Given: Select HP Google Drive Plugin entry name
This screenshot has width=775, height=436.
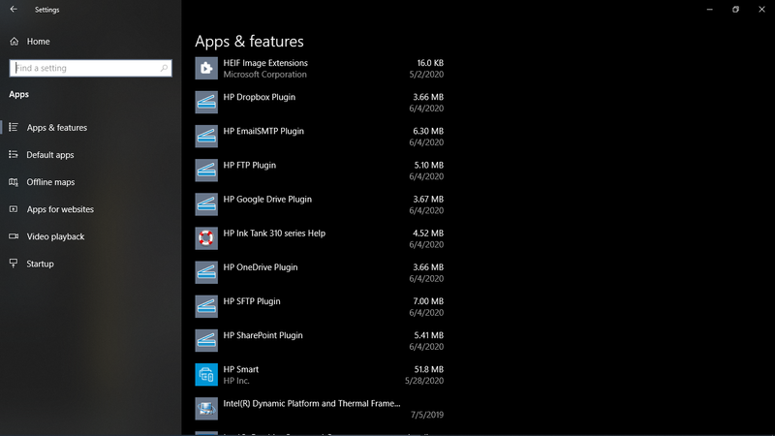Looking at the screenshot, I should pyautogui.click(x=267, y=200).
